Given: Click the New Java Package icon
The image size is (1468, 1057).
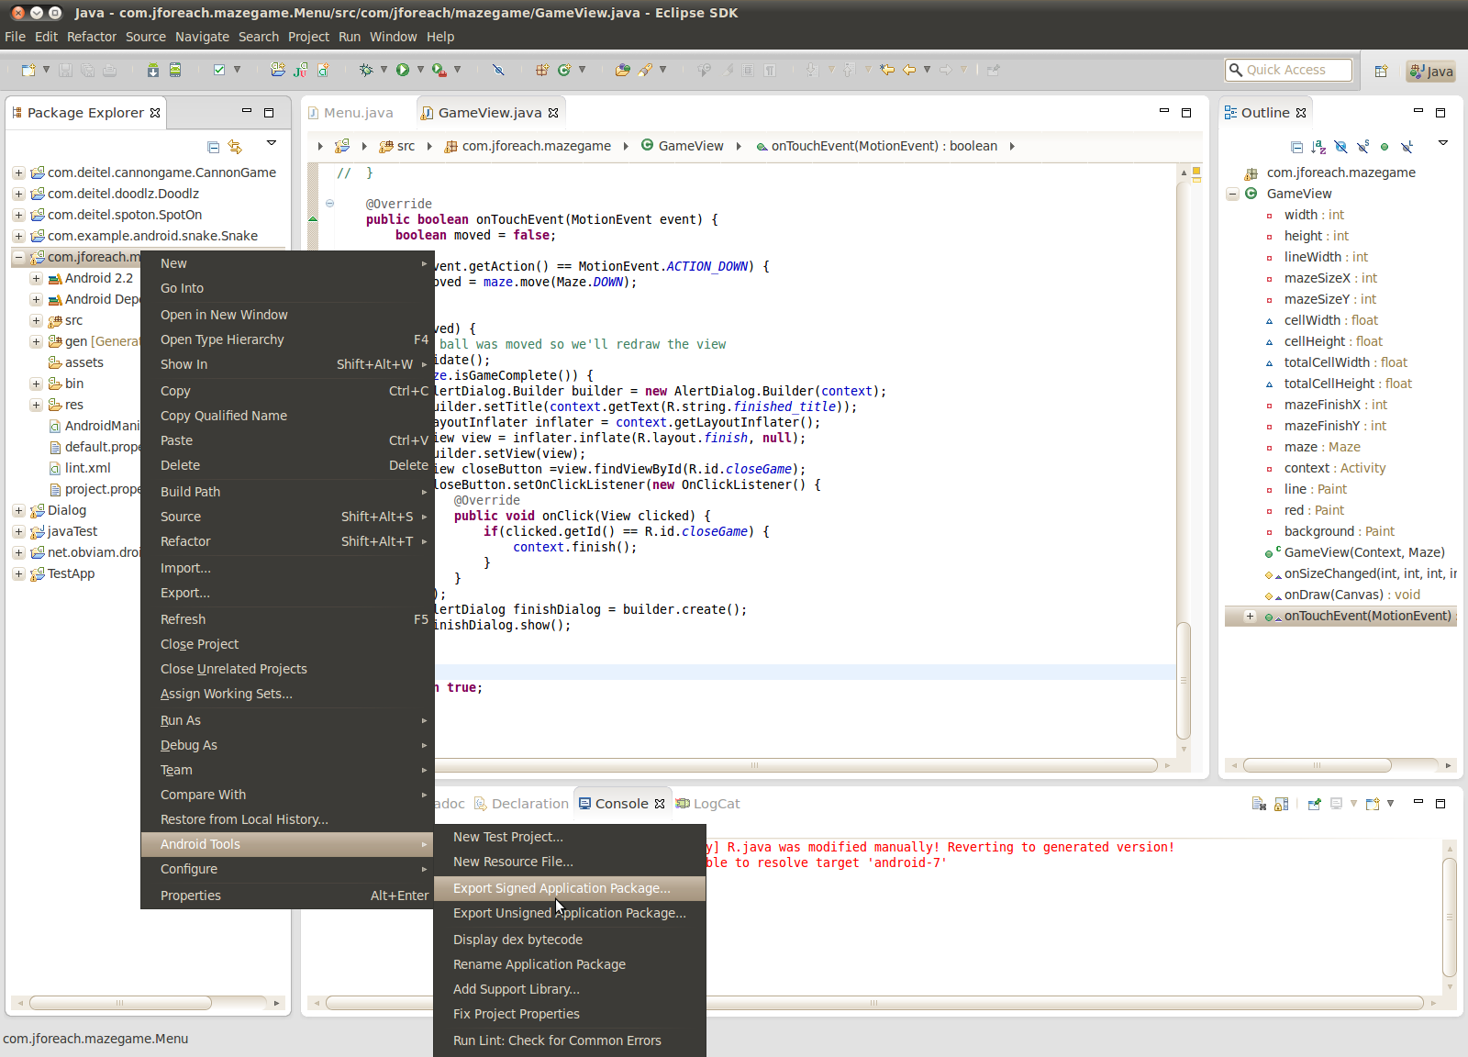Looking at the screenshot, I should click(542, 70).
